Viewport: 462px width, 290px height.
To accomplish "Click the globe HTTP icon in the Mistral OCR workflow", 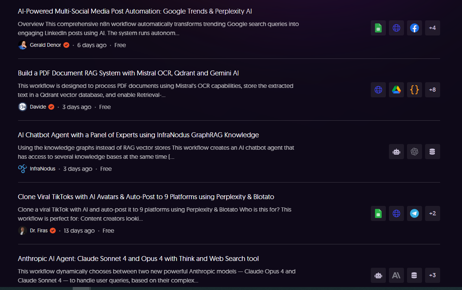I will pos(378,90).
